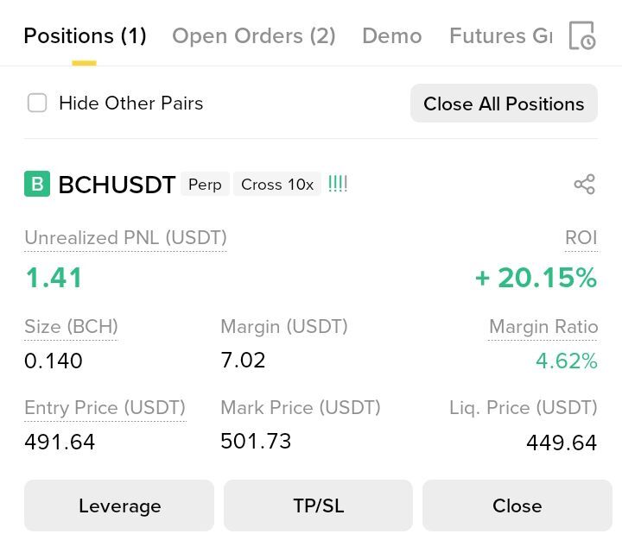
Task: Tap the Perp contract tag
Action: [x=205, y=185]
